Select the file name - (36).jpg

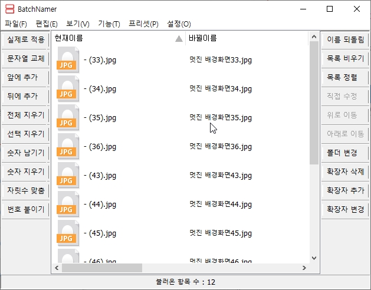(100, 147)
